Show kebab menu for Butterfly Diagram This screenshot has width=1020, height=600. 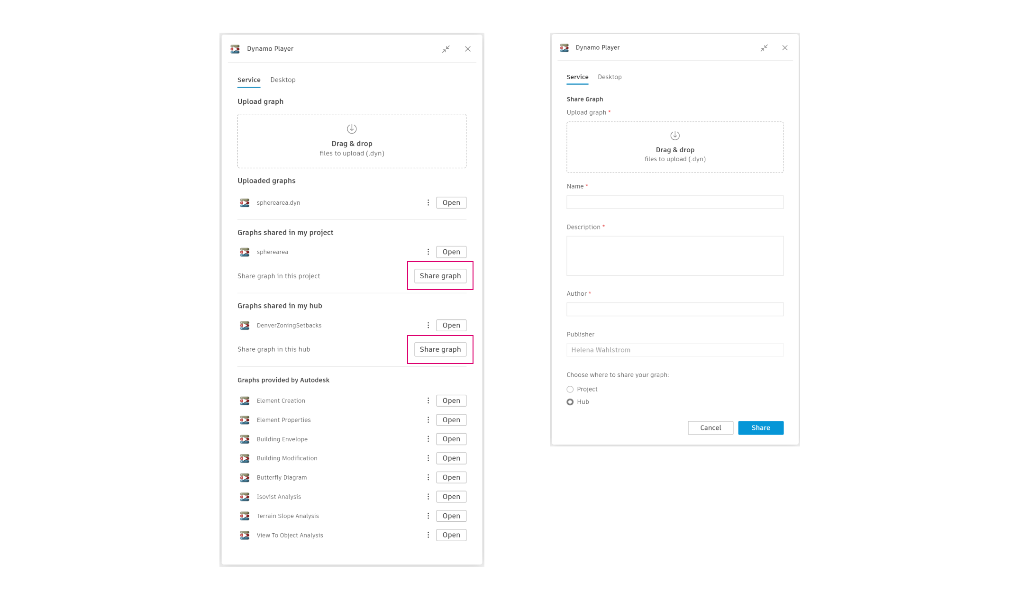point(428,478)
